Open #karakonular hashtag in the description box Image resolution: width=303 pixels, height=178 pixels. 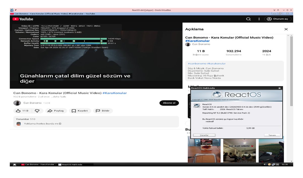click(x=216, y=63)
